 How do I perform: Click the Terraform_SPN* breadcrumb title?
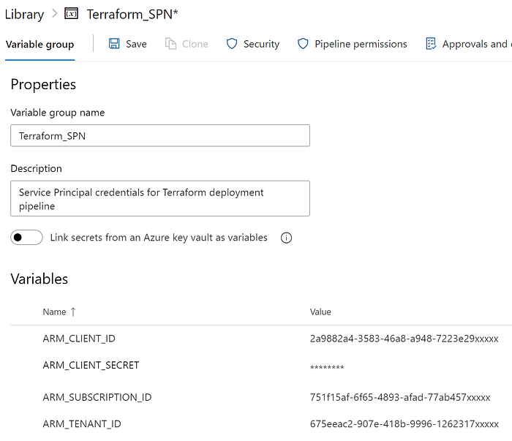pos(132,15)
